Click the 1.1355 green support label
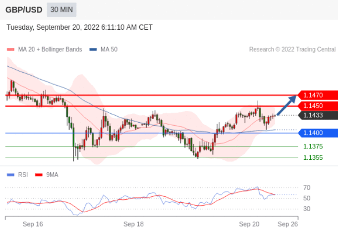The image size is (338, 231). coord(313,158)
